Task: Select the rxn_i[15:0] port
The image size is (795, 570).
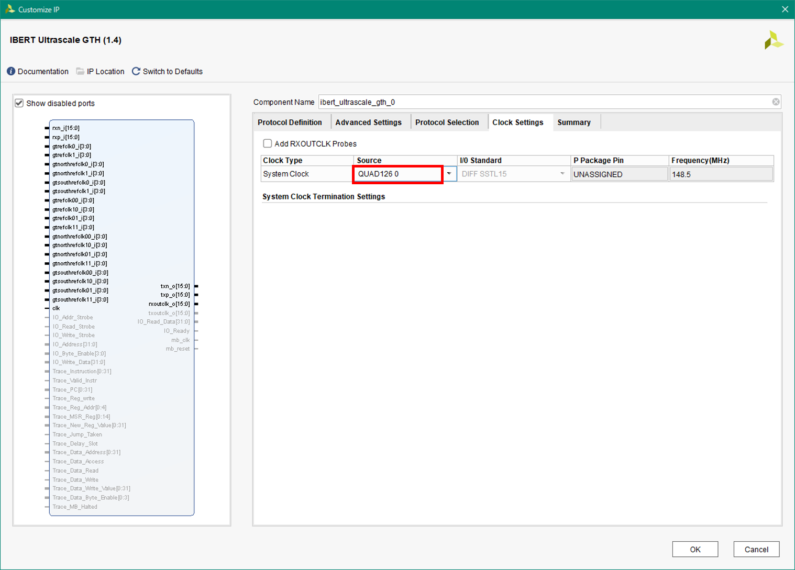Action: 65,128
